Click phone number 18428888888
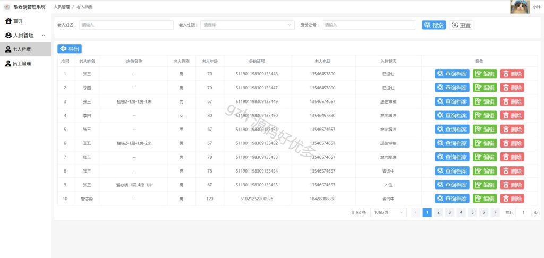This screenshot has height=258, width=544. pos(322,199)
